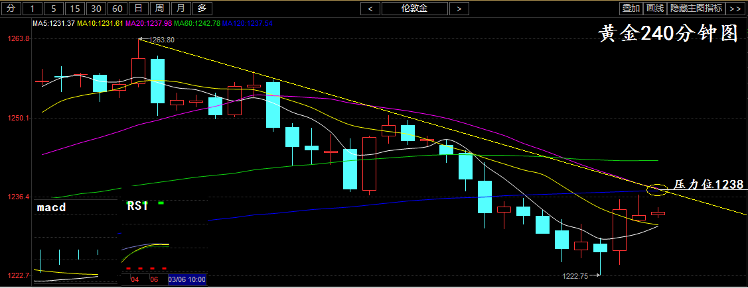Select the 5-minute chart period

55,9
